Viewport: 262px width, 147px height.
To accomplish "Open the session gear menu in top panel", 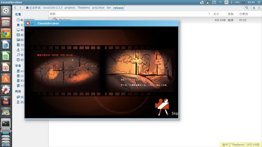I will point(259,2).
